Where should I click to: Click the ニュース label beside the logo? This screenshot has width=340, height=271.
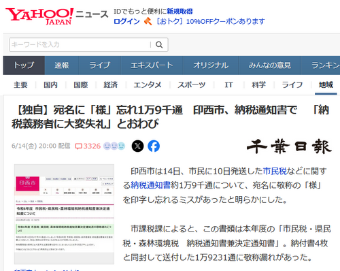click(x=92, y=14)
